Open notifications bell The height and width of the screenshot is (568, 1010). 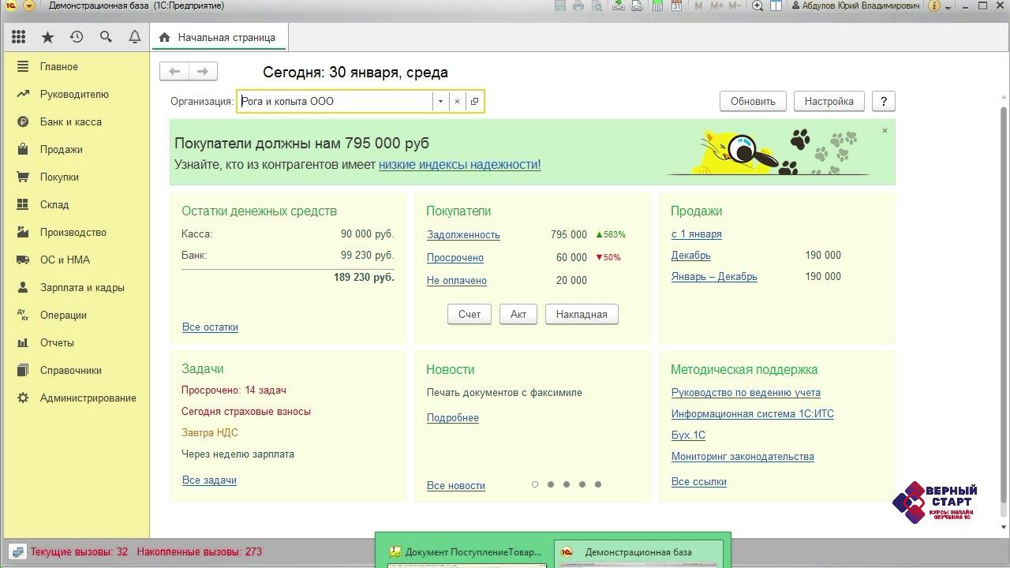coord(135,37)
